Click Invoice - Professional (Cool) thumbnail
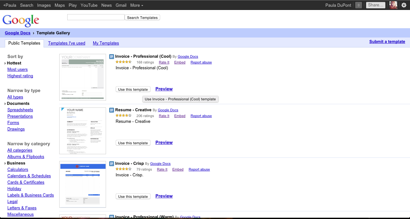Screen dimensions: 410x219 click(x=83, y=77)
